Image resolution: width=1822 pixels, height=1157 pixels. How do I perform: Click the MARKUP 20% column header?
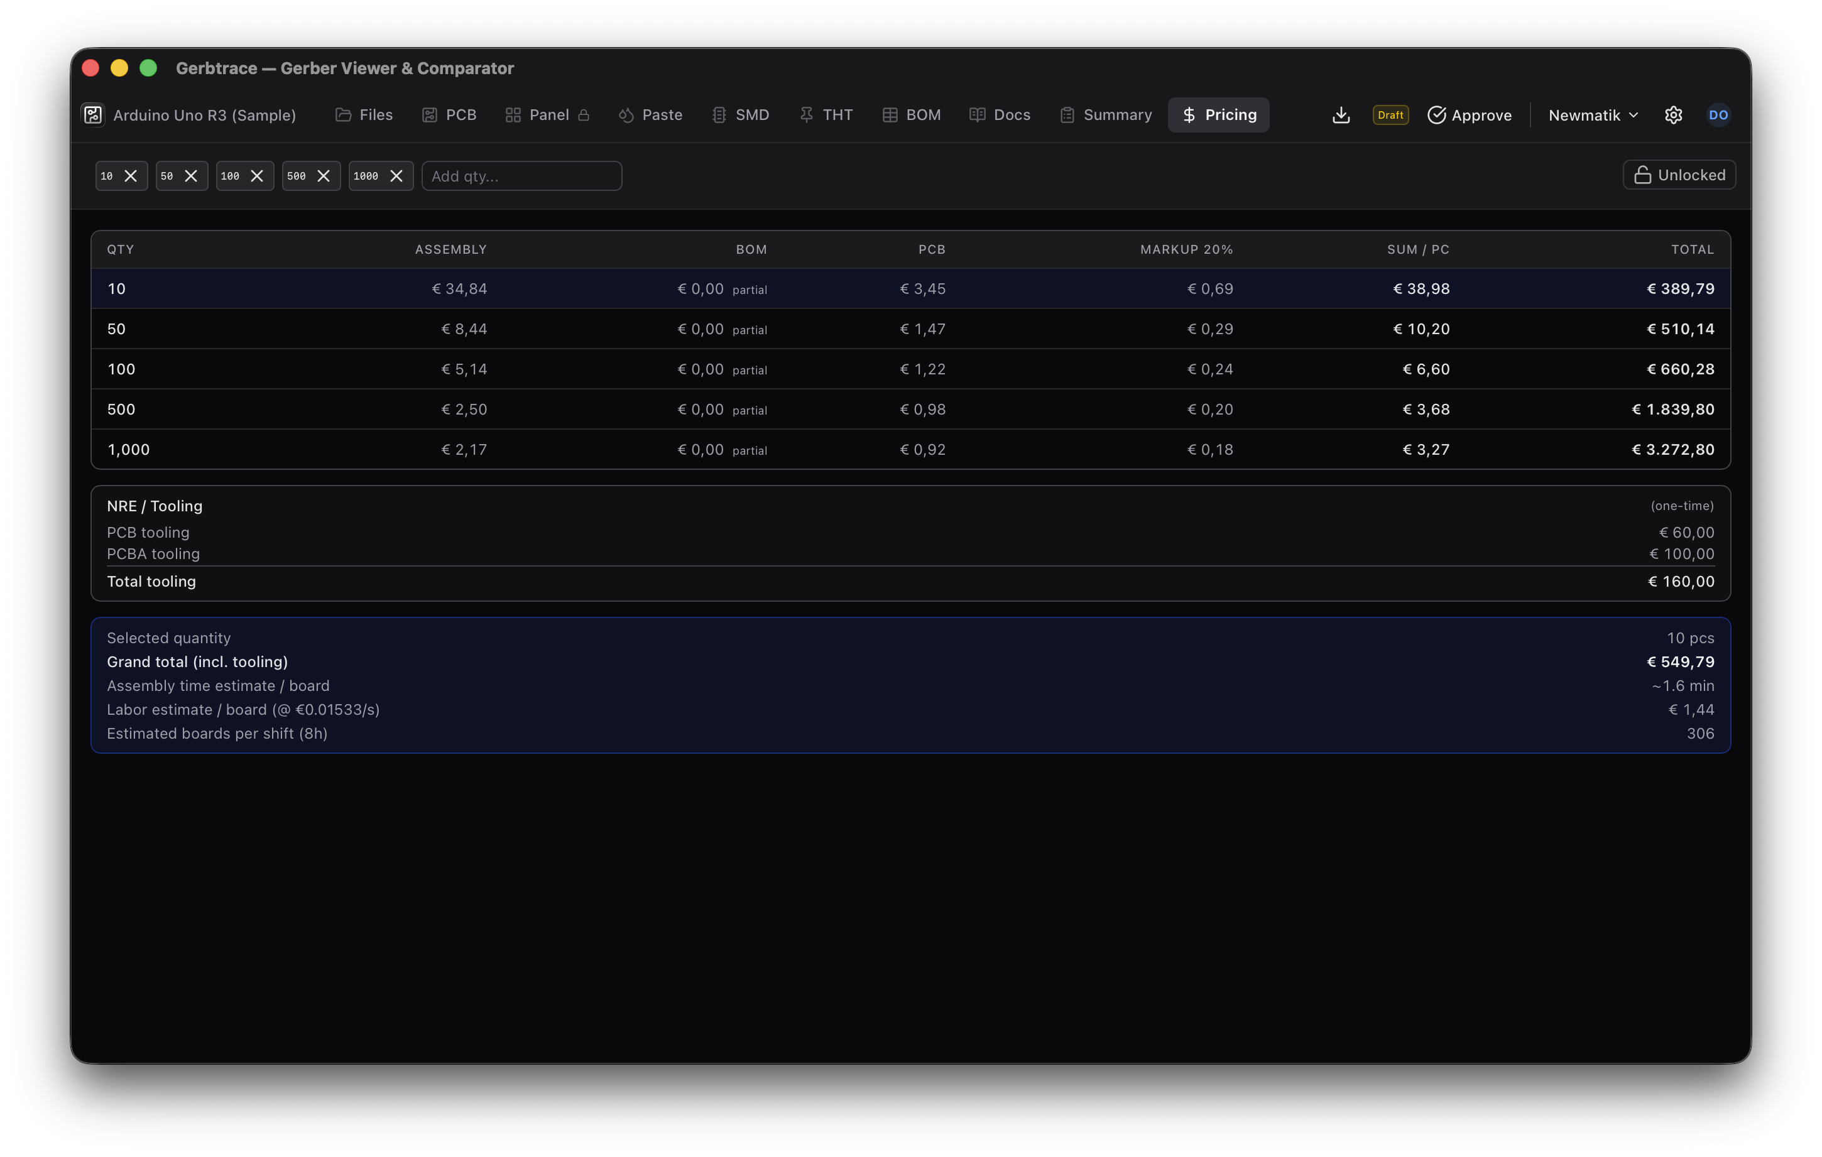1186,250
